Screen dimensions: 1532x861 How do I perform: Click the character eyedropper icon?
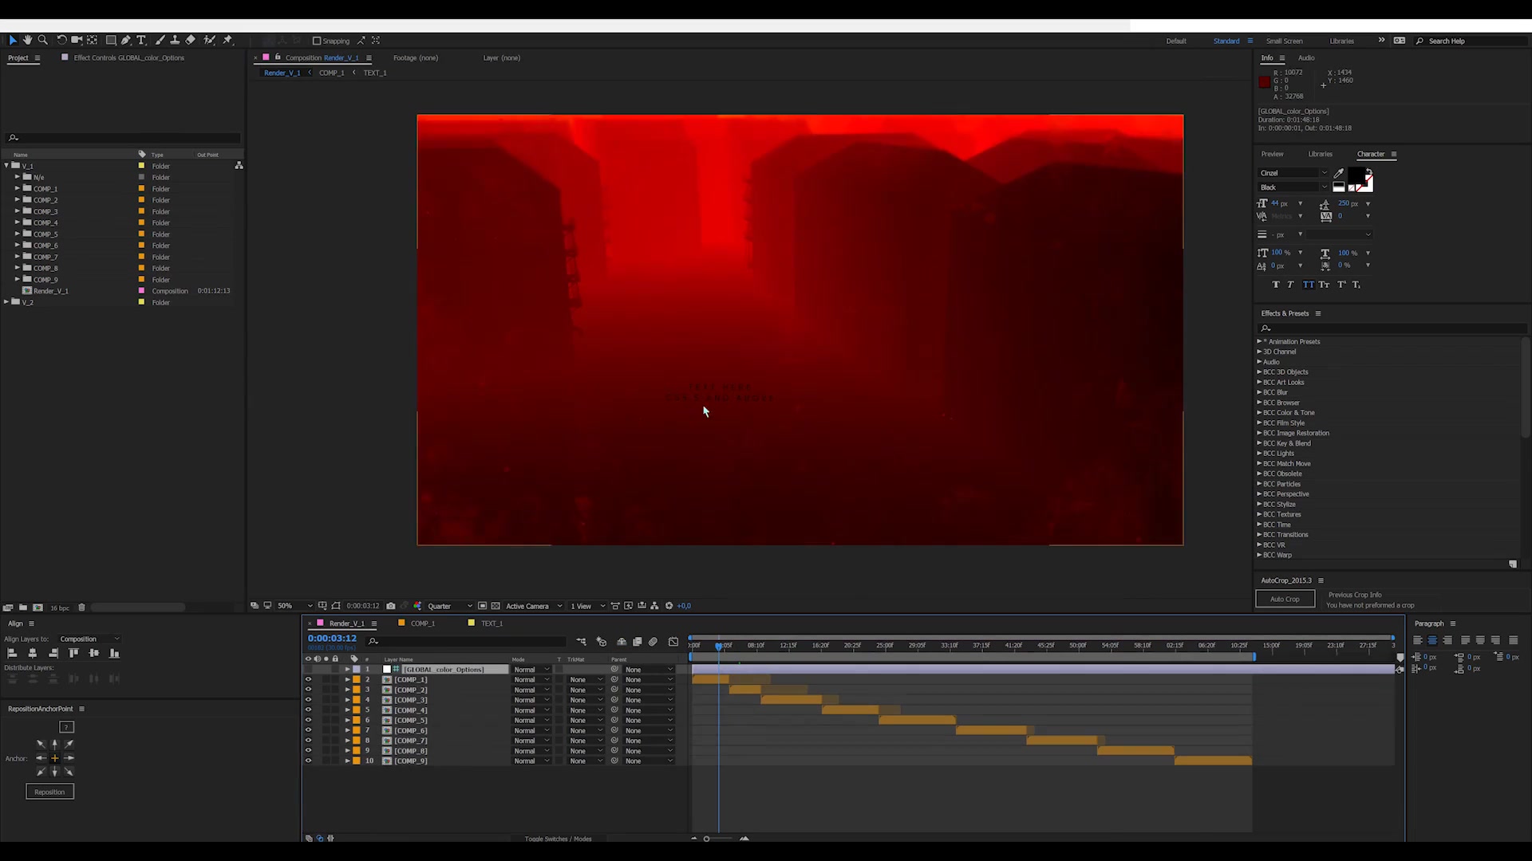point(1339,173)
